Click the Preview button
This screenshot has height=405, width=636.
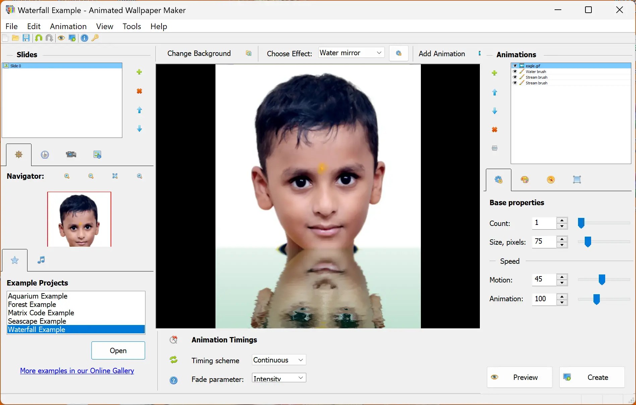pyautogui.click(x=519, y=377)
